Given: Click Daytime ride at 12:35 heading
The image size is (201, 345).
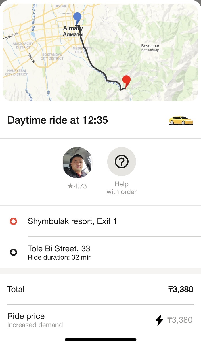Looking at the screenshot, I should click(58, 120).
